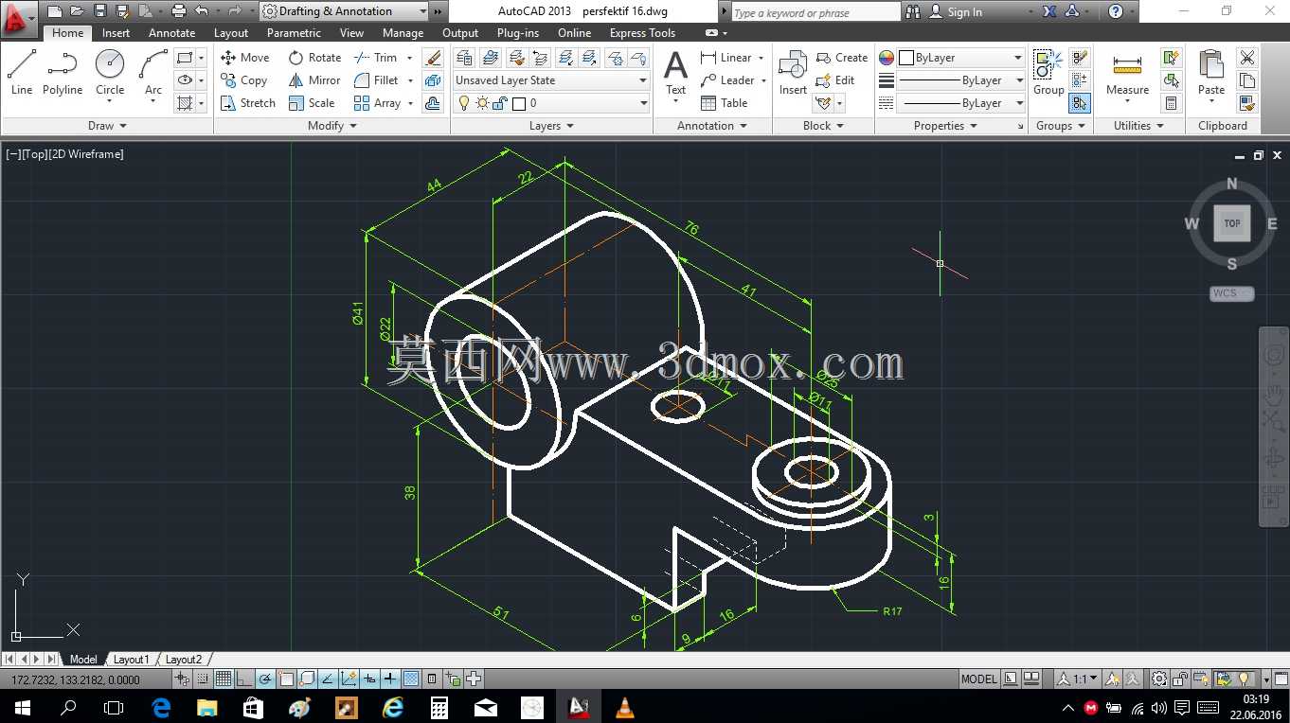Toggle Transparency display in status bar
This screenshot has width=1290, height=723.
click(x=411, y=679)
